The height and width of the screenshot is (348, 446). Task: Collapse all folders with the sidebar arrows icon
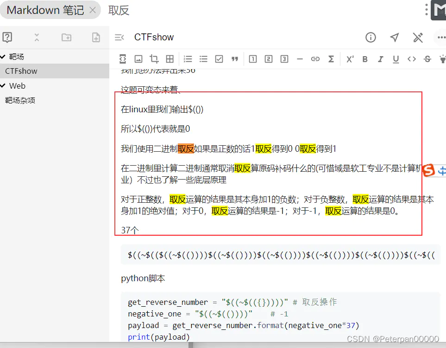(37, 37)
